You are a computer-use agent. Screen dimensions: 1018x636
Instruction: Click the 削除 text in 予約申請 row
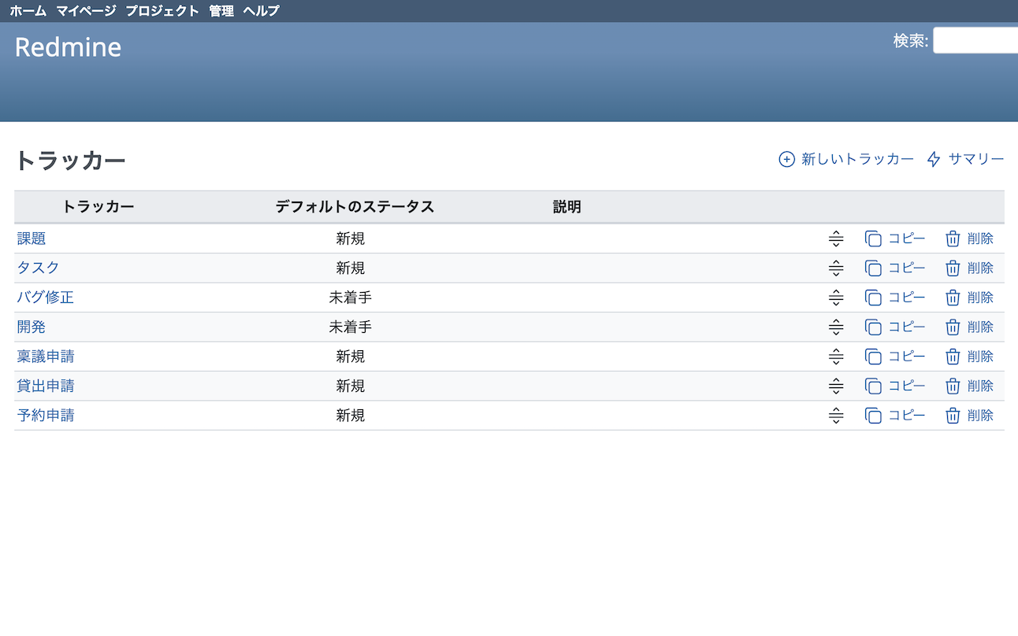click(x=980, y=416)
